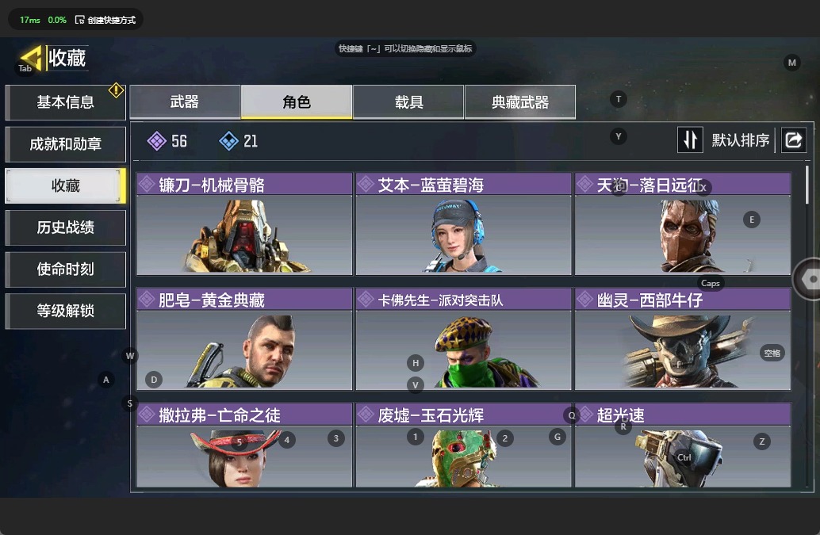Click the sort arrows icon
Image resolution: width=820 pixels, height=535 pixels.
point(690,140)
